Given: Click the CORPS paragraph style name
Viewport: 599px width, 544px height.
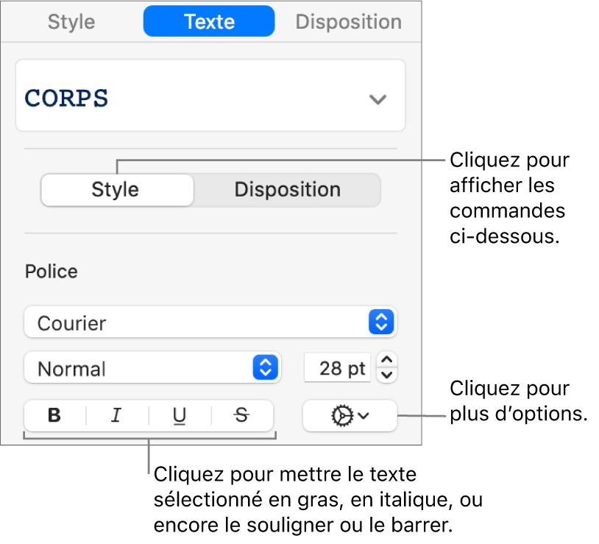Looking at the screenshot, I should click(x=68, y=99).
